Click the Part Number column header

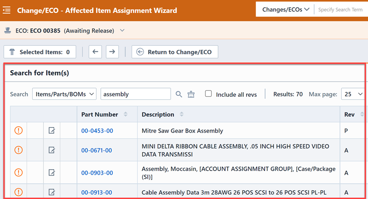tap(107, 114)
